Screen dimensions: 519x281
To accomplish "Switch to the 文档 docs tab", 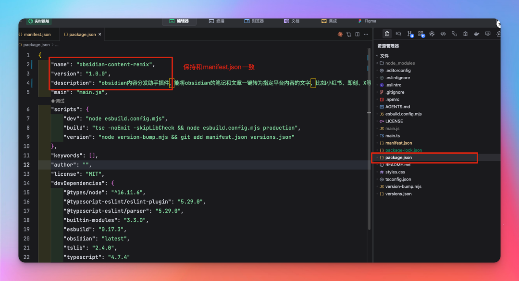I will point(292,21).
